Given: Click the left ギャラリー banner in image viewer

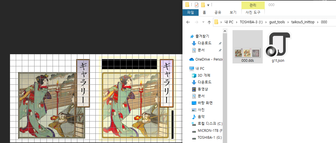Looking at the screenshot, I should 83,84.
